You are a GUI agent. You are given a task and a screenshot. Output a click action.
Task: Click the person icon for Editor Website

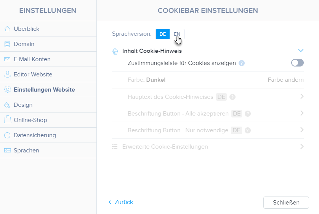pos(7,75)
